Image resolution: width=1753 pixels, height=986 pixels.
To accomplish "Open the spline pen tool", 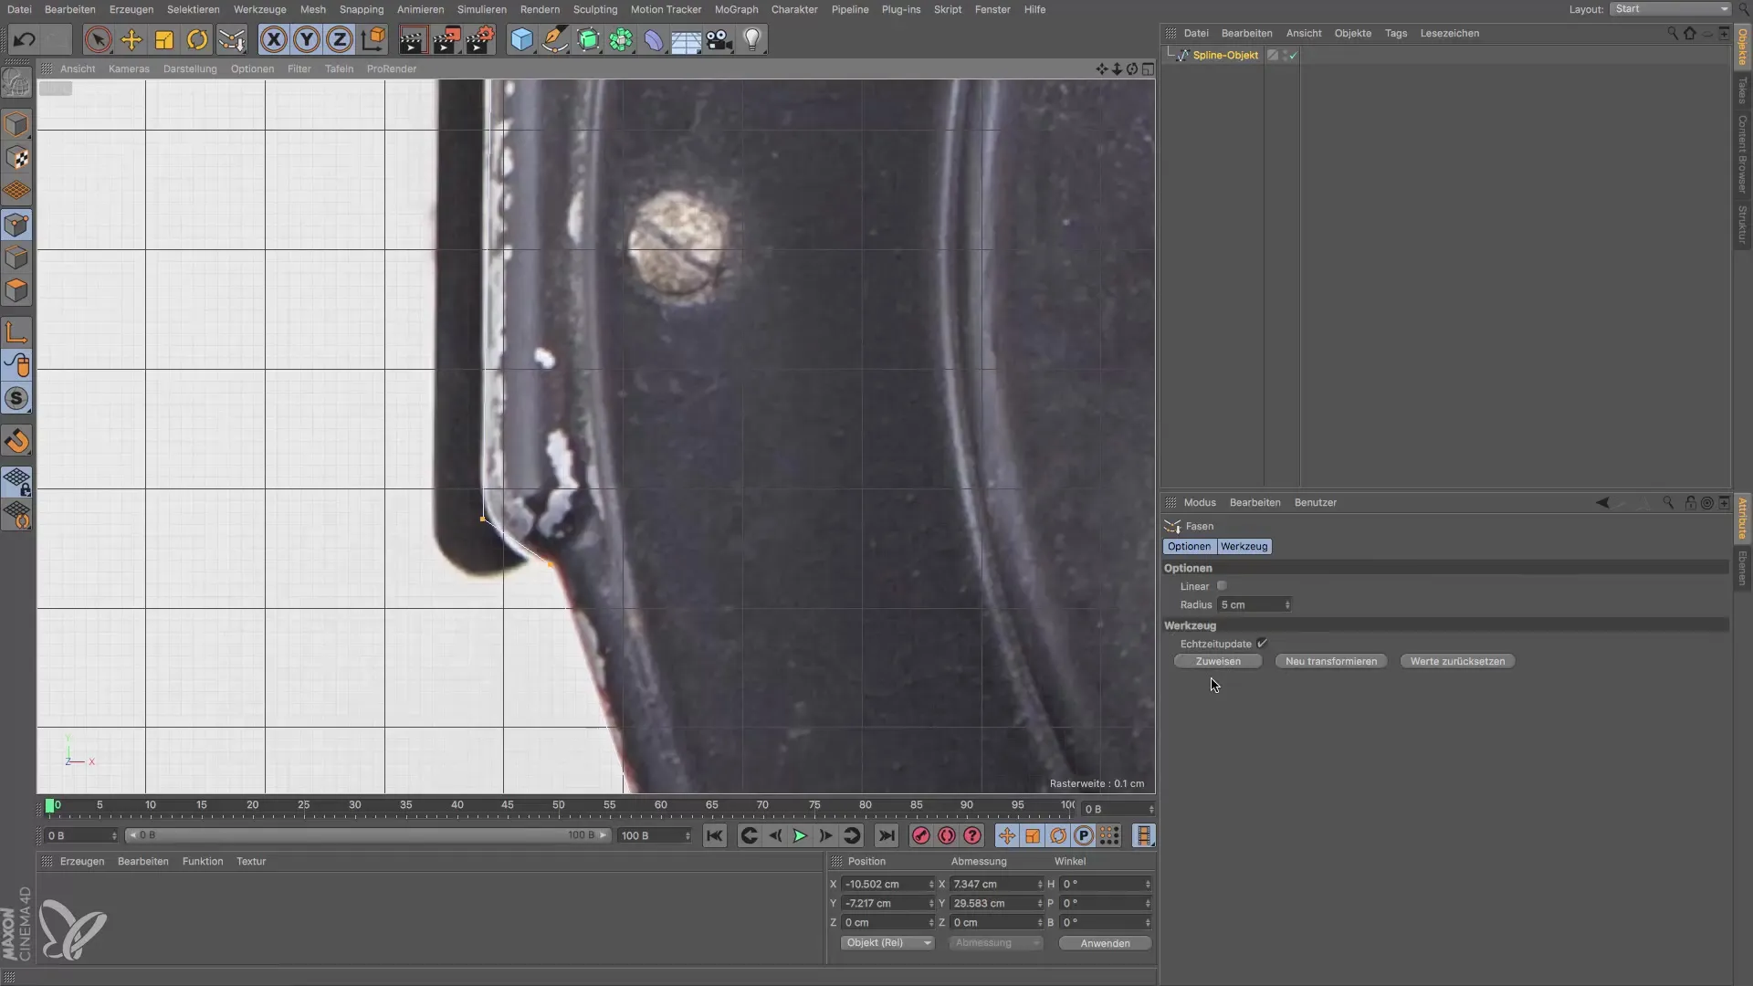I will click(x=554, y=39).
